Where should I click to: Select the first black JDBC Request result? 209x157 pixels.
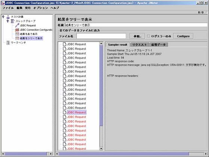(77, 44)
